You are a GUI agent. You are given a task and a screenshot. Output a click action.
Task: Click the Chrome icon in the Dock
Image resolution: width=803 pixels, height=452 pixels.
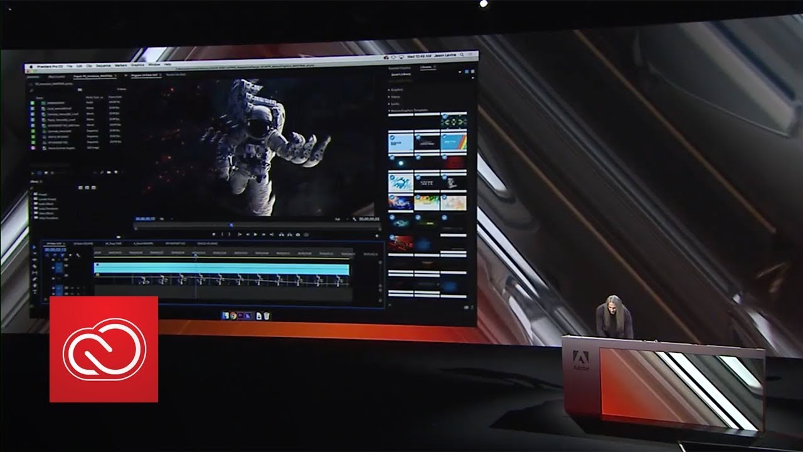(233, 316)
